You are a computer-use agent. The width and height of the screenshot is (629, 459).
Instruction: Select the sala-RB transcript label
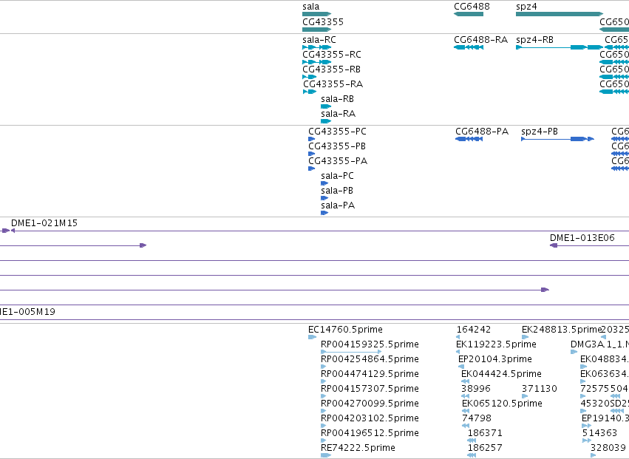(x=337, y=99)
